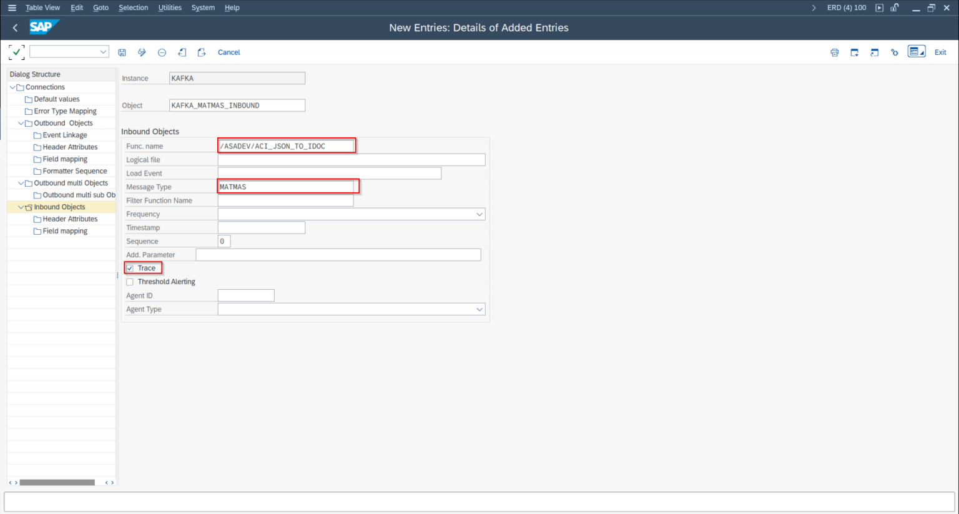Click the checkmark confirm icon near command field

16,52
